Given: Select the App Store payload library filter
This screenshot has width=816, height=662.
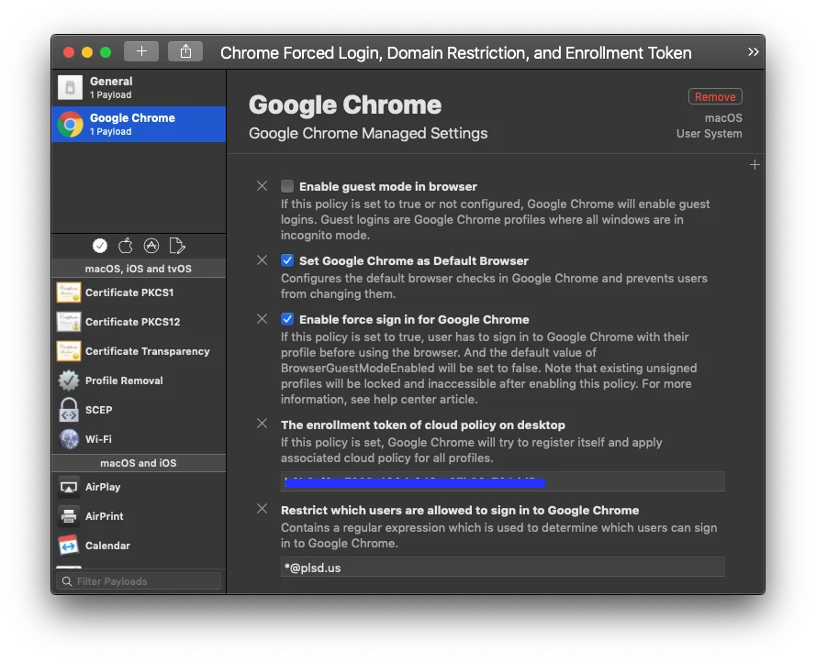Looking at the screenshot, I should click(x=151, y=246).
